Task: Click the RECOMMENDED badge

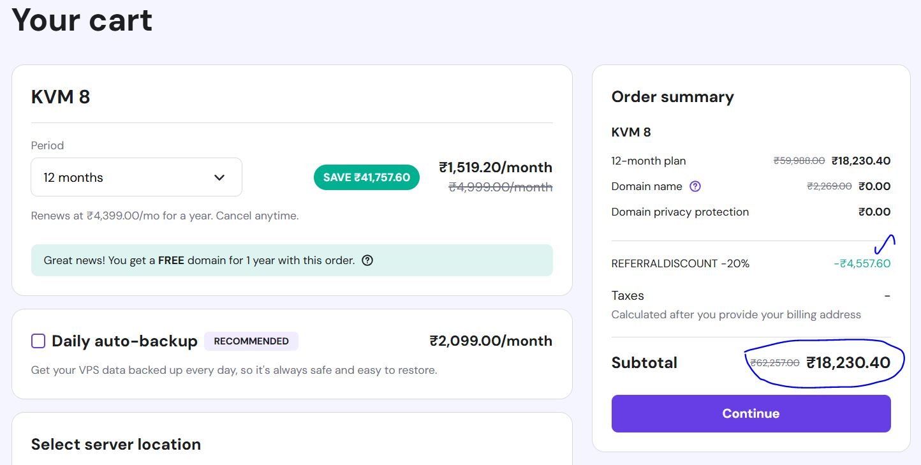Action: pyautogui.click(x=251, y=341)
